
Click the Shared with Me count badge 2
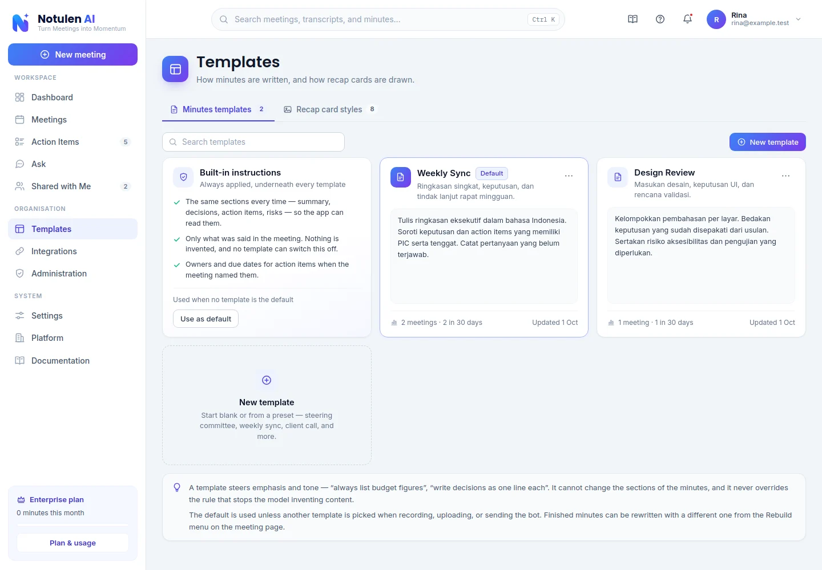(x=126, y=186)
